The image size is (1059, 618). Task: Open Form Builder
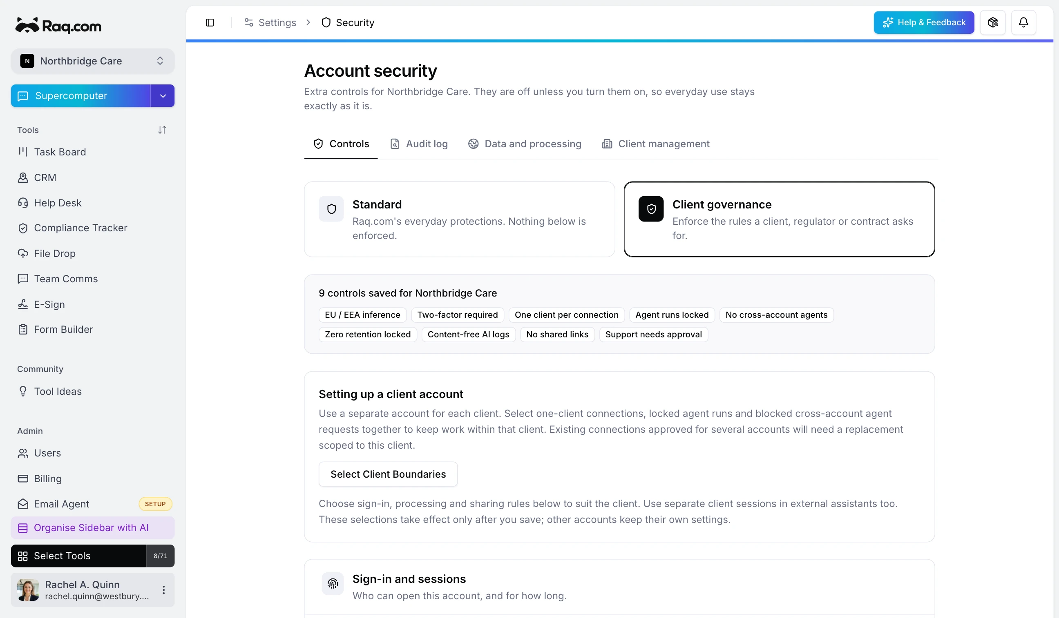click(92, 329)
